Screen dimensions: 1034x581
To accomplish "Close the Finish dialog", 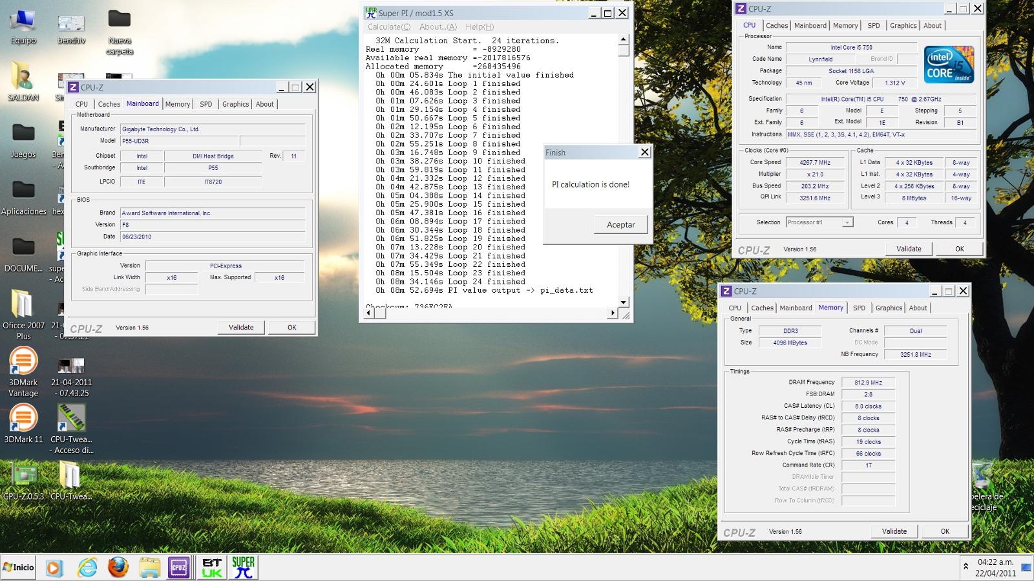I will click(x=644, y=153).
